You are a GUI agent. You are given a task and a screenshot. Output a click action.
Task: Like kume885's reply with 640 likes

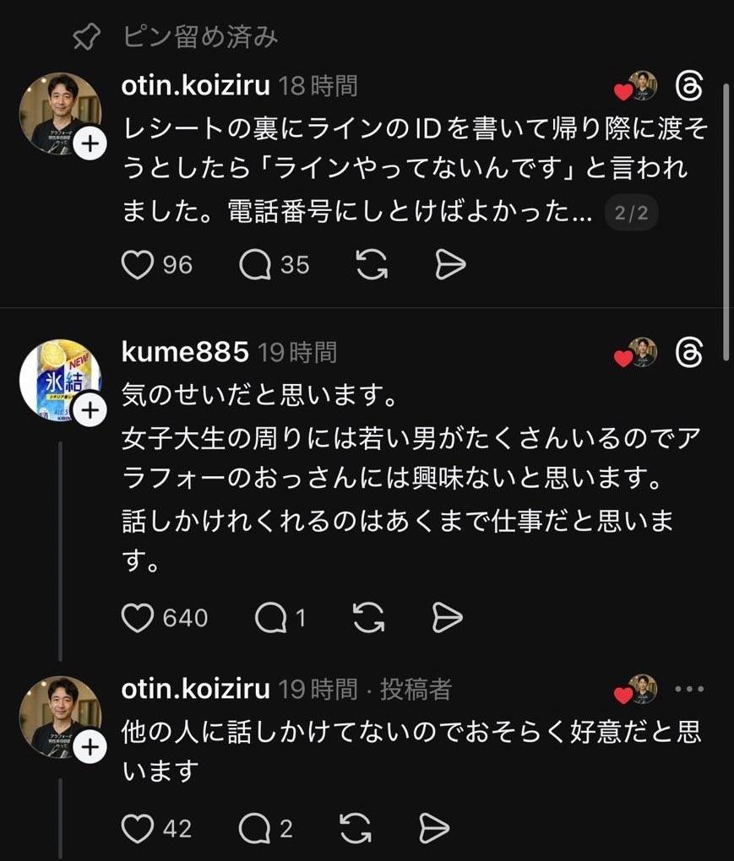(137, 618)
